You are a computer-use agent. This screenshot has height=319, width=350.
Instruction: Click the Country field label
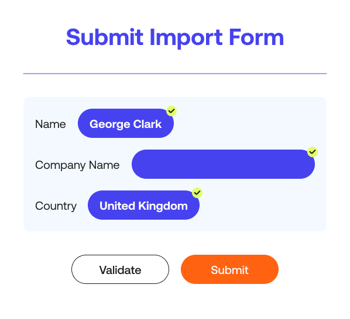pos(56,206)
